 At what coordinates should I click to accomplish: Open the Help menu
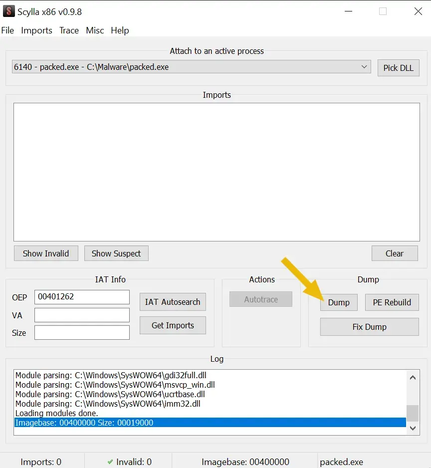point(120,30)
